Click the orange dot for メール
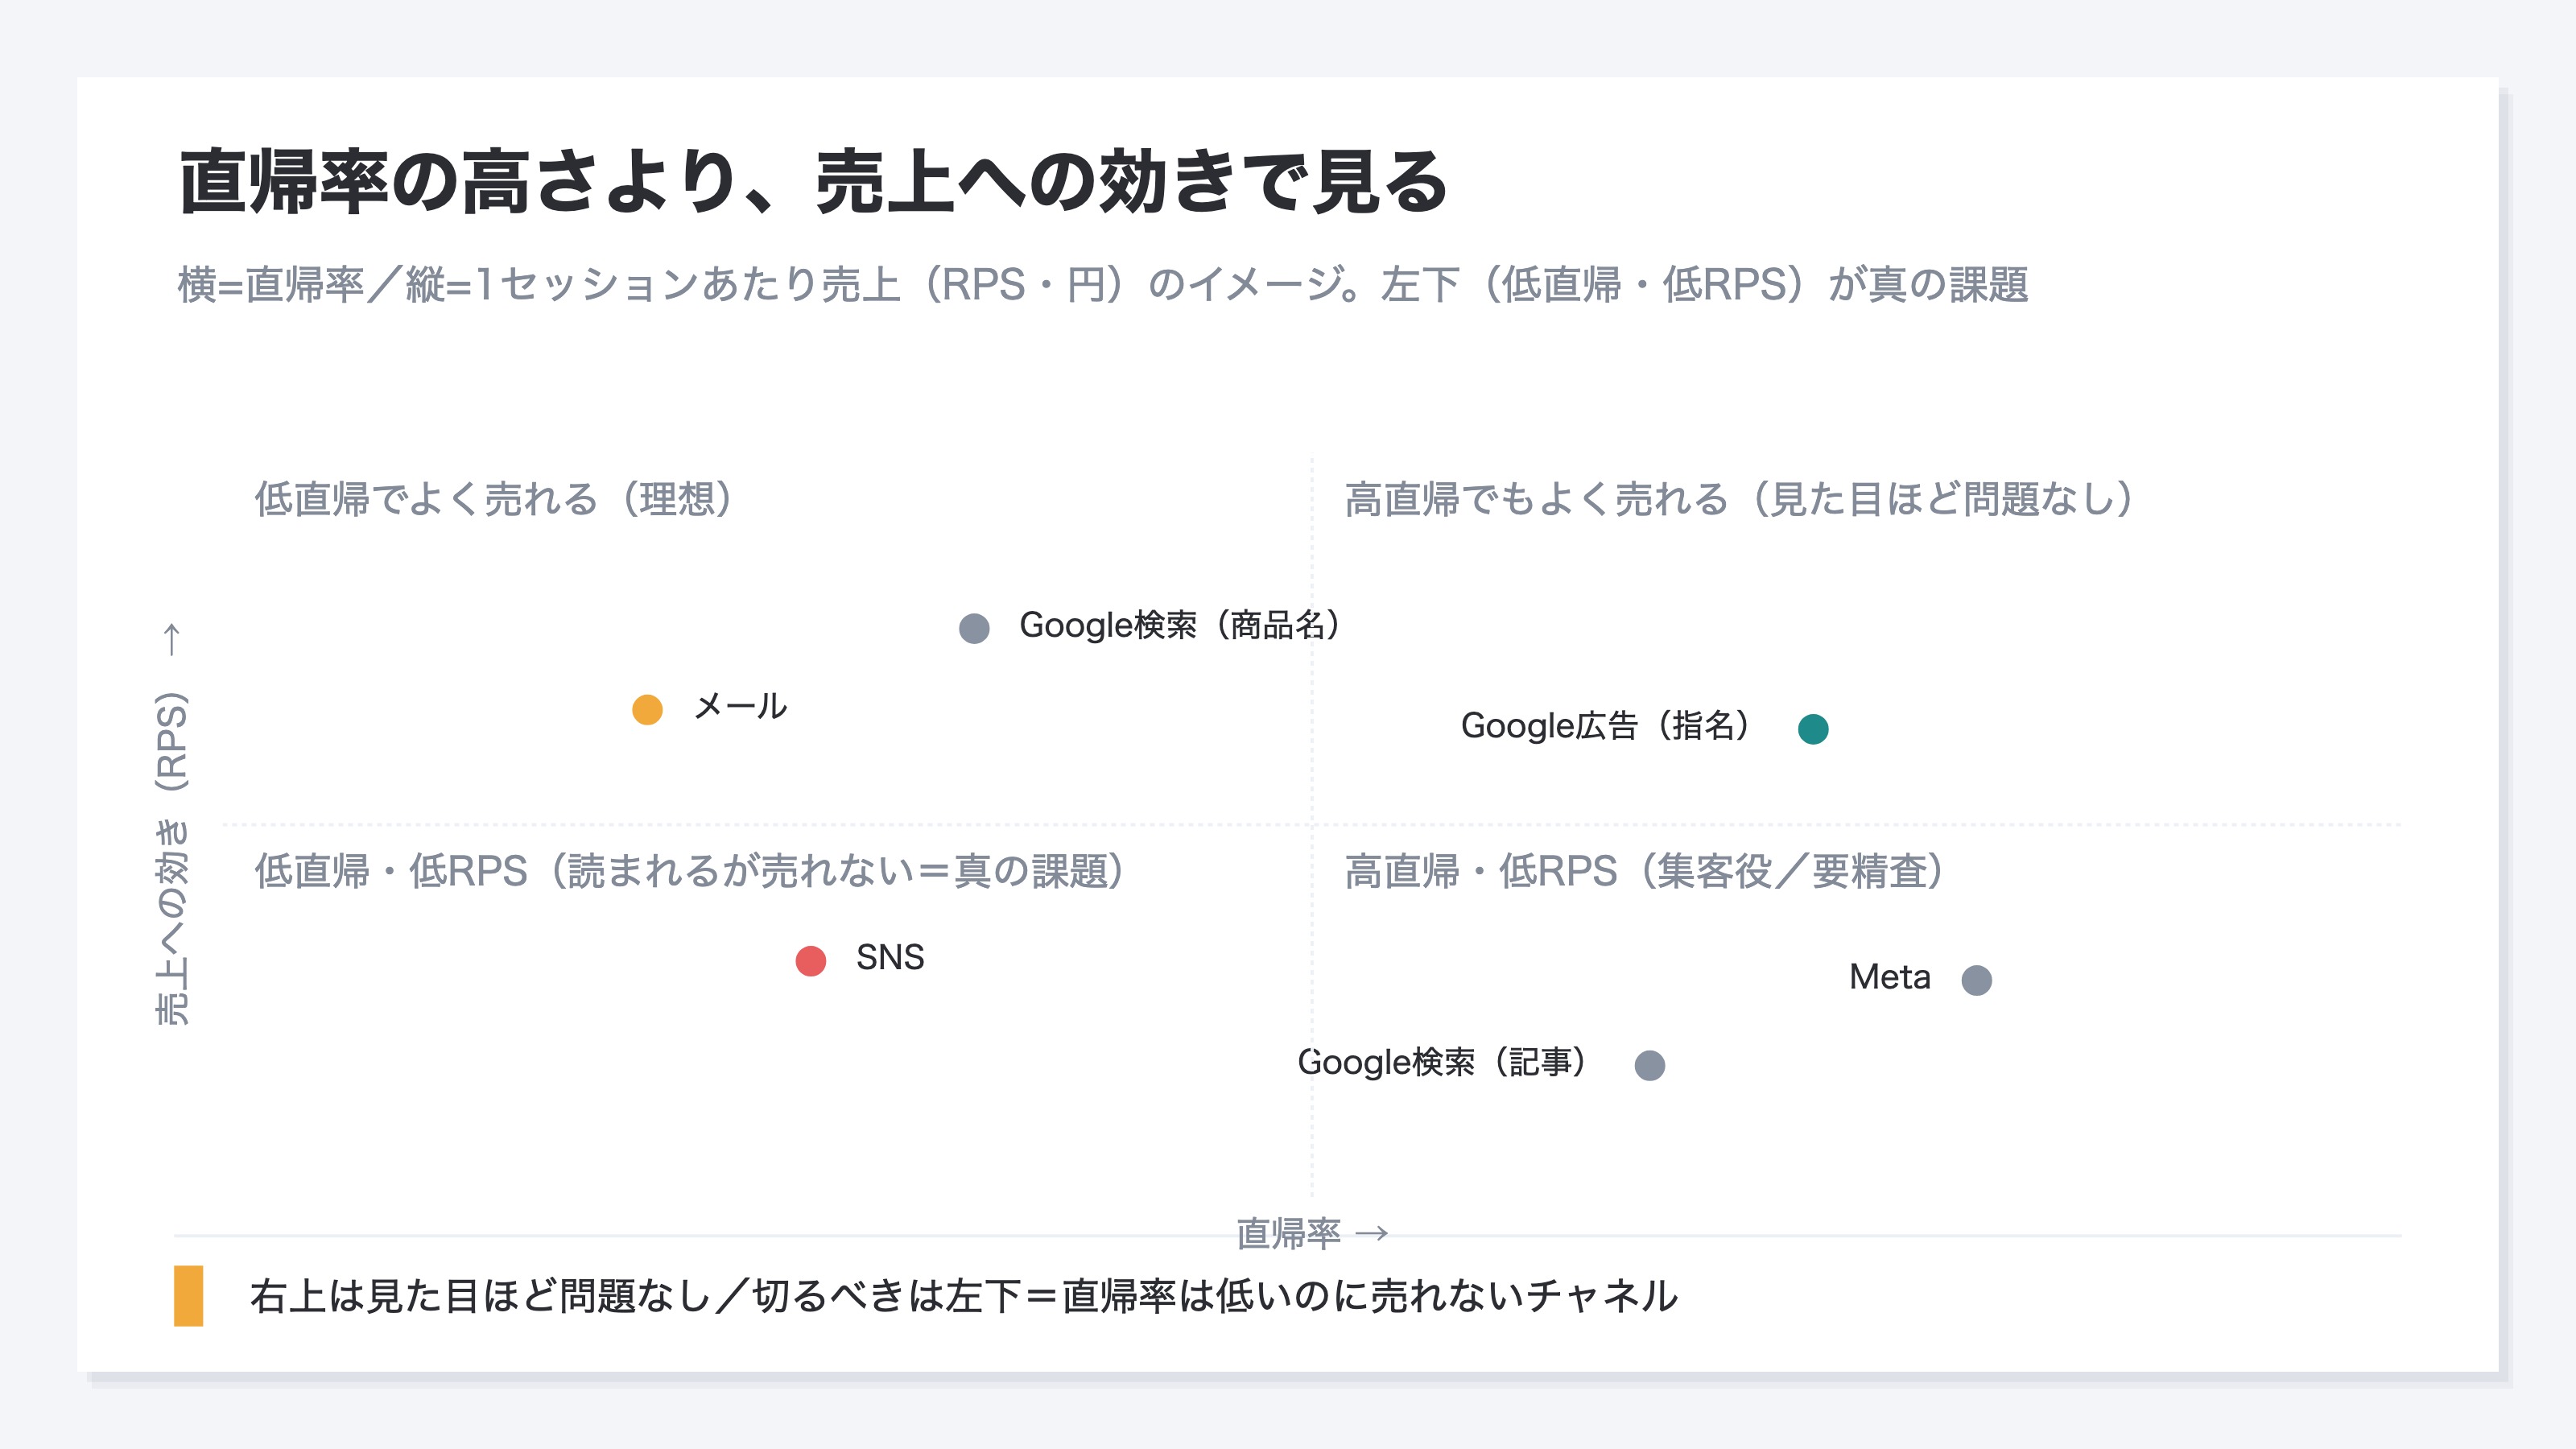The image size is (2576, 1449). (647, 709)
